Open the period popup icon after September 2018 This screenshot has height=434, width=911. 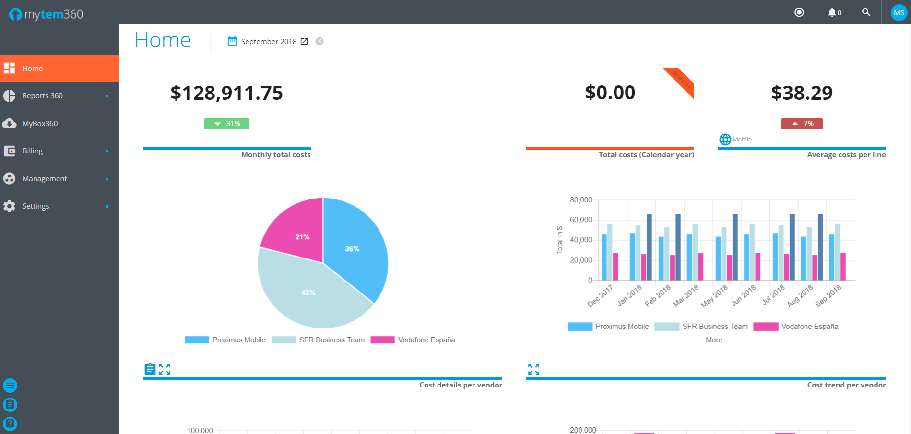304,42
